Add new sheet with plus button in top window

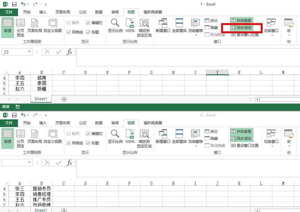[x=64, y=99]
